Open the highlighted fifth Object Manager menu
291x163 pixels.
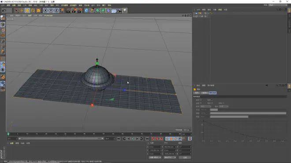coord(220,10)
